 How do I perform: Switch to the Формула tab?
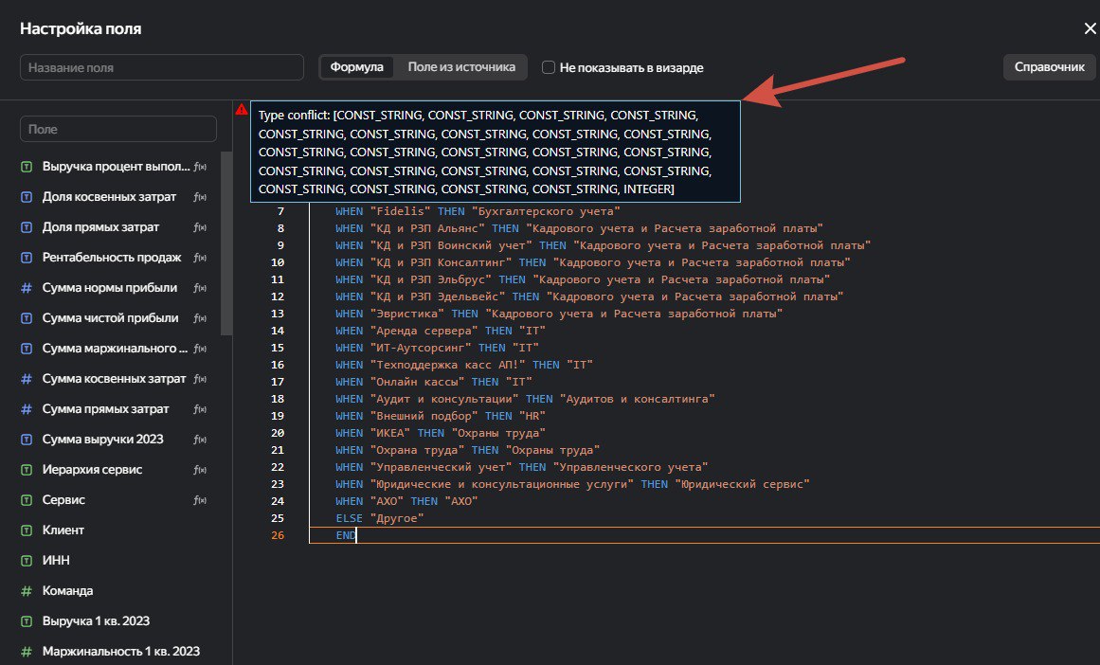coord(356,67)
